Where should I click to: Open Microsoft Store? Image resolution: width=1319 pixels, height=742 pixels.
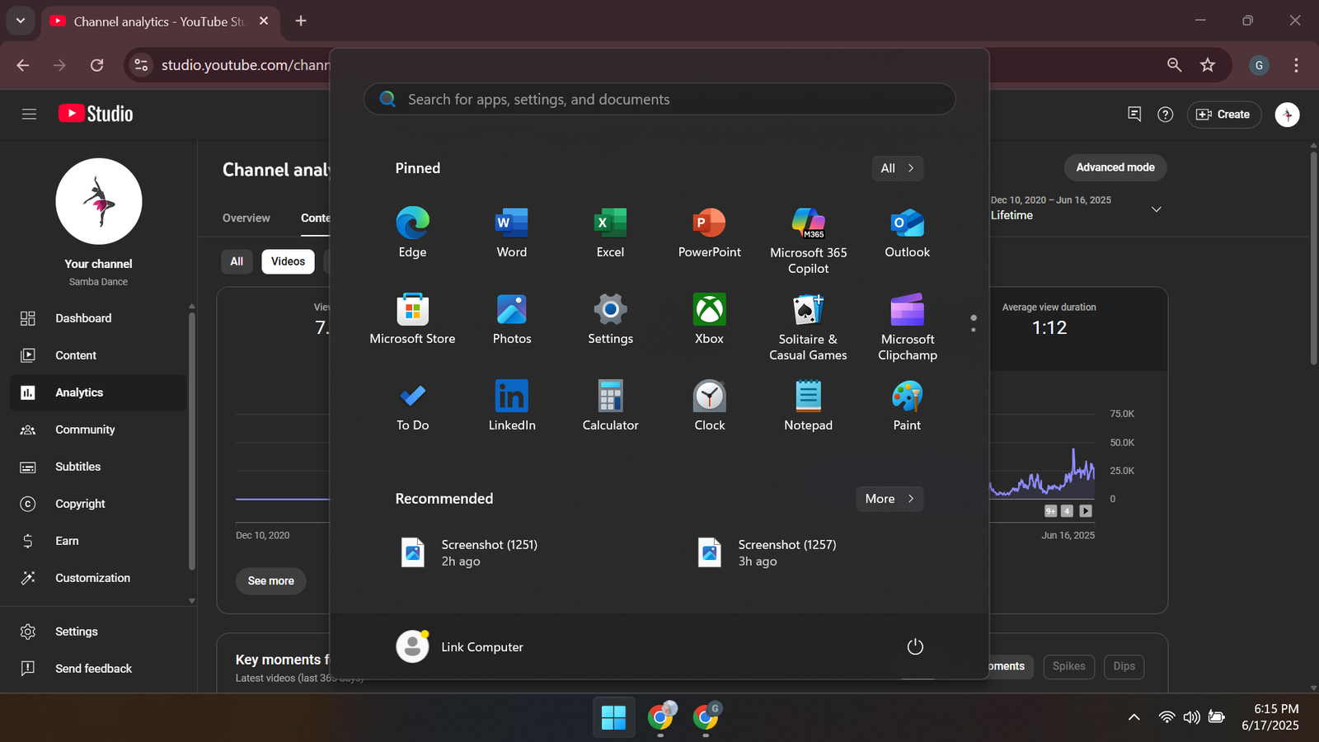pos(412,319)
